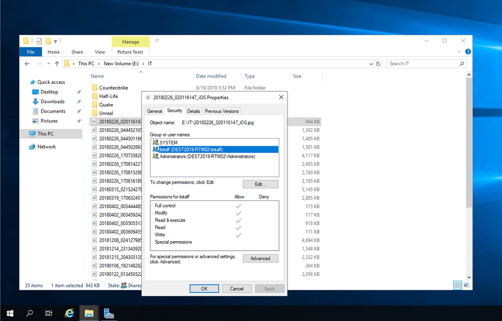Launch Internet Explorer from the taskbar
The height and width of the screenshot is (321, 502).
tap(69, 313)
